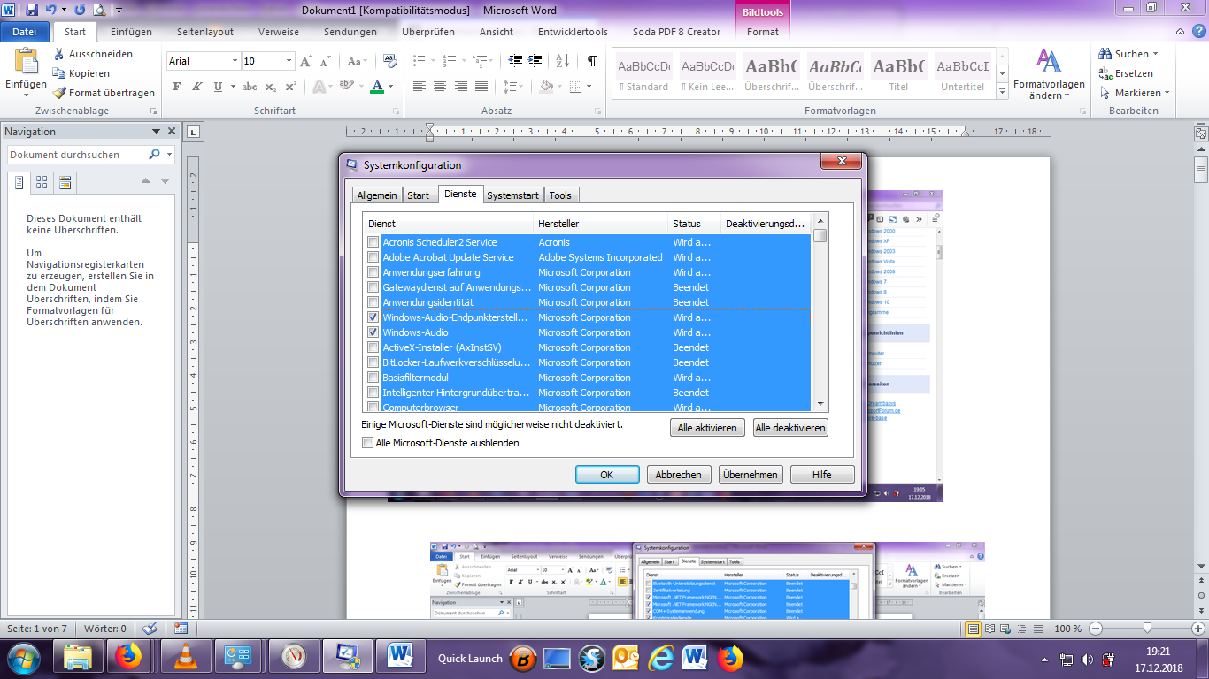The width and height of the screenshot is (1209, 679).
Task: Open the underline style dropdown arrow
Action: (231, 87)
